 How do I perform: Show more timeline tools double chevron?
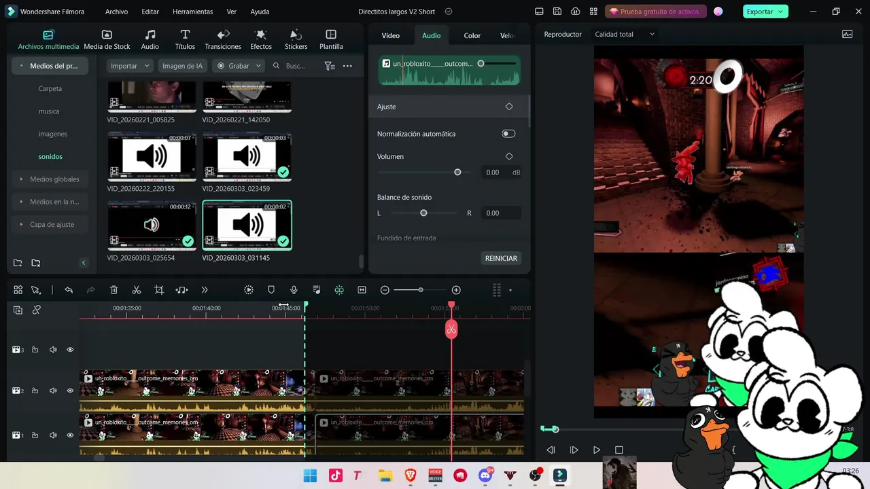coord(205,290)
